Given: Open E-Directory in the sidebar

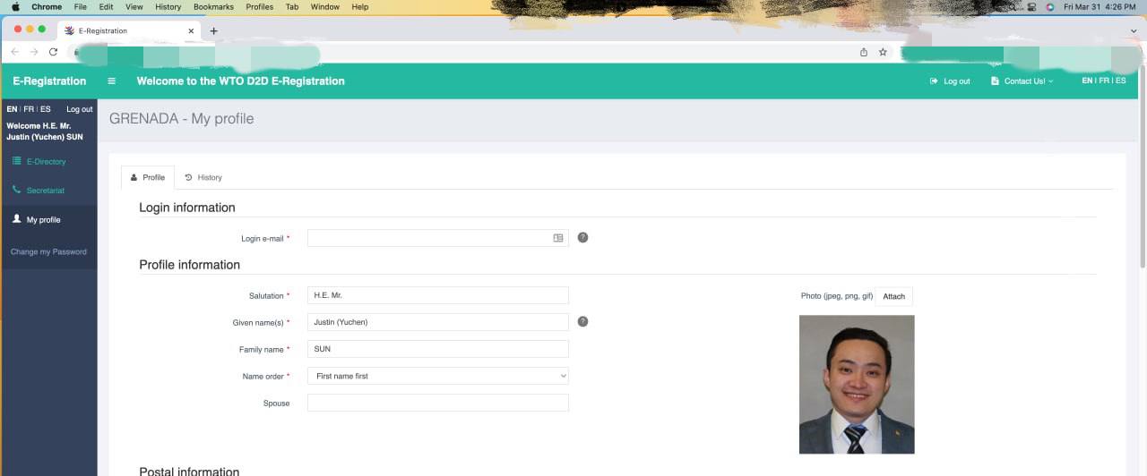Looking at the screenshot, I should pyautogui.click(x=39, y=162).
